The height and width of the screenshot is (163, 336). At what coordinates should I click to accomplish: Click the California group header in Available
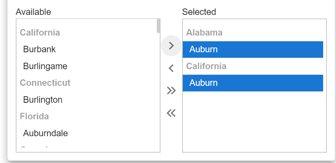click(x=40, y=33)
